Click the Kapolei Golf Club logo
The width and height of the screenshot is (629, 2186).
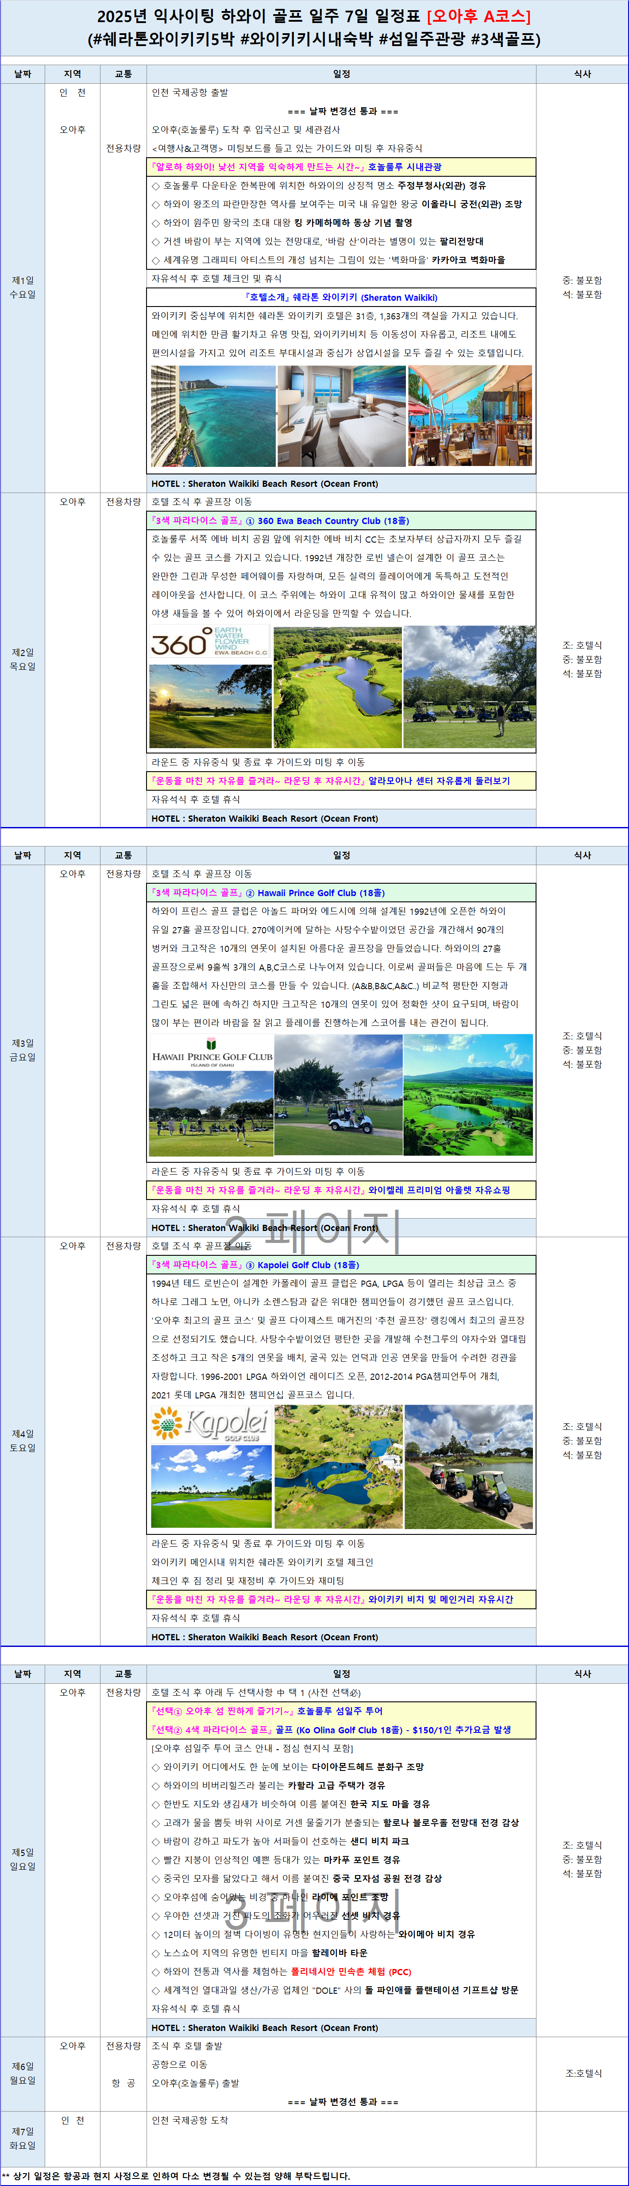click(210, 1425)
